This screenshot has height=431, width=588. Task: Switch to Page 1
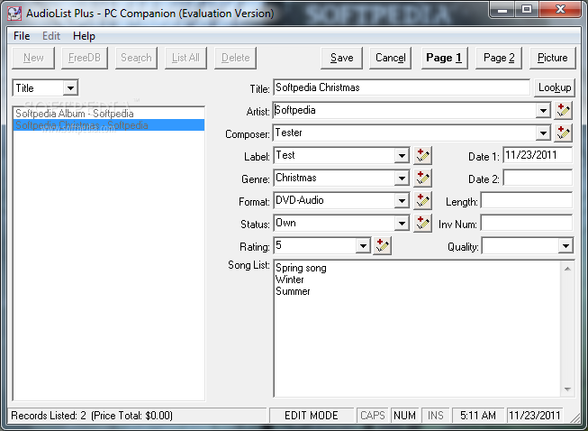click(444, 58)
